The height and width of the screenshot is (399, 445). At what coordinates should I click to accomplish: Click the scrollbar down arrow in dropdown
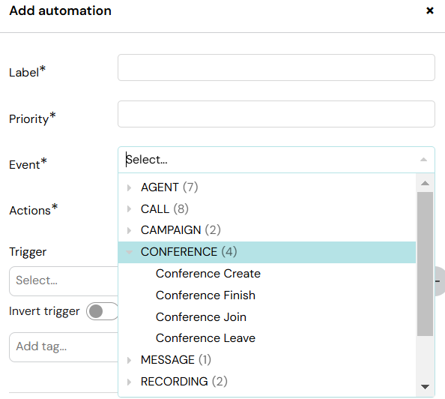pos(425,387)
